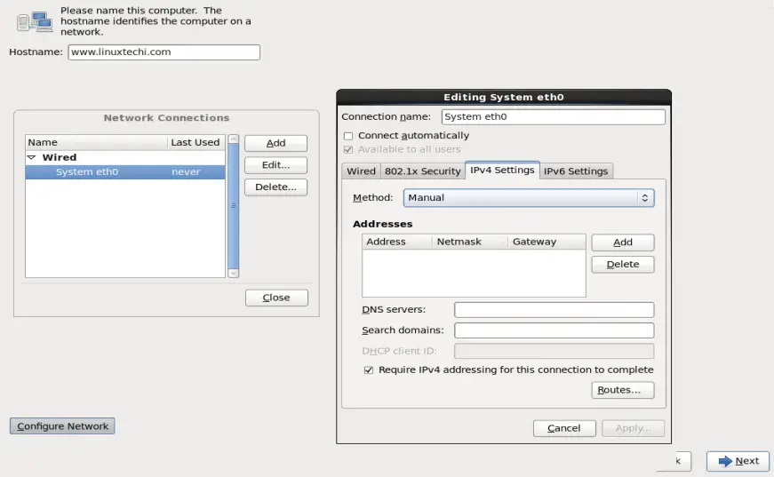Open the Method dropdown set to Manual
Image resolution: width=774 pixels, height=477 pixels.
pos(529,198)
